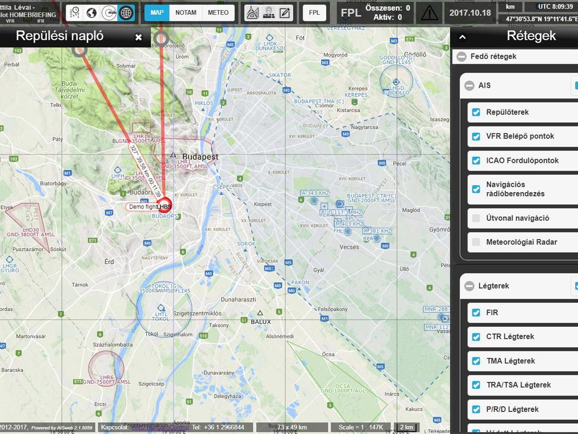Toggle P/R/D Légterek checkbox

(x=476, y=409)
